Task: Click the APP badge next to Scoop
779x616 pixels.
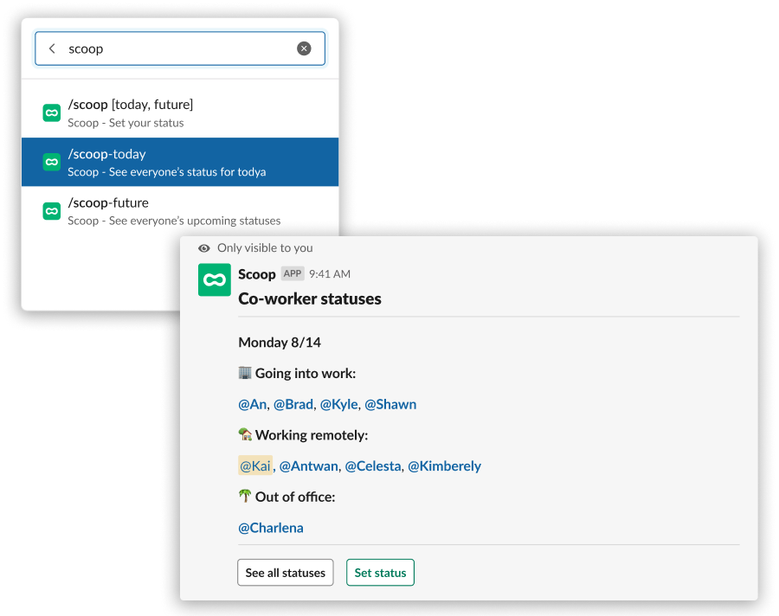Action: pos(293,273)
